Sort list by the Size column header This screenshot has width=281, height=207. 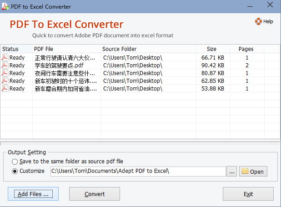pyautogui.click(x=211, y=49)
